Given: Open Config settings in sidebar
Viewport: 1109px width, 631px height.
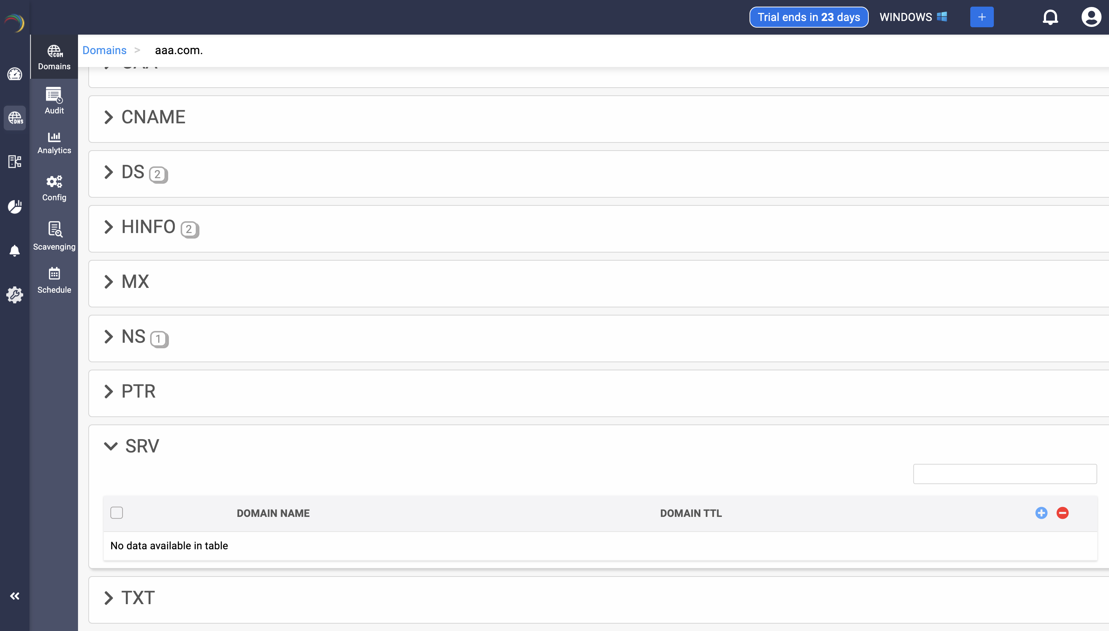Looking at the screenshot, I should (x=54, y=188).
